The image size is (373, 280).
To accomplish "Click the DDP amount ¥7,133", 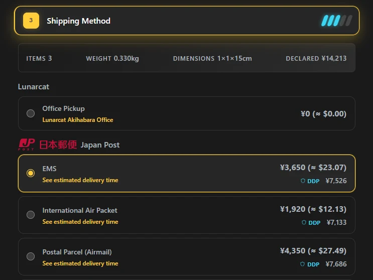I will [x=336, y=222].
